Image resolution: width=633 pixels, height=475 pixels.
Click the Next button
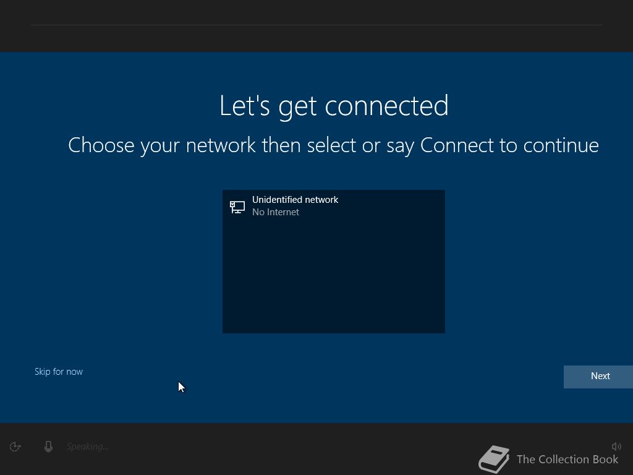click(x=598, y=377)
